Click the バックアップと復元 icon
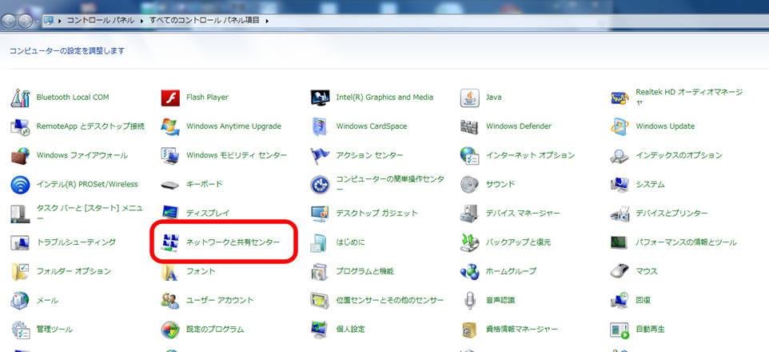The width and height of the screenshot is (769, 352). (x=469, y=242)
